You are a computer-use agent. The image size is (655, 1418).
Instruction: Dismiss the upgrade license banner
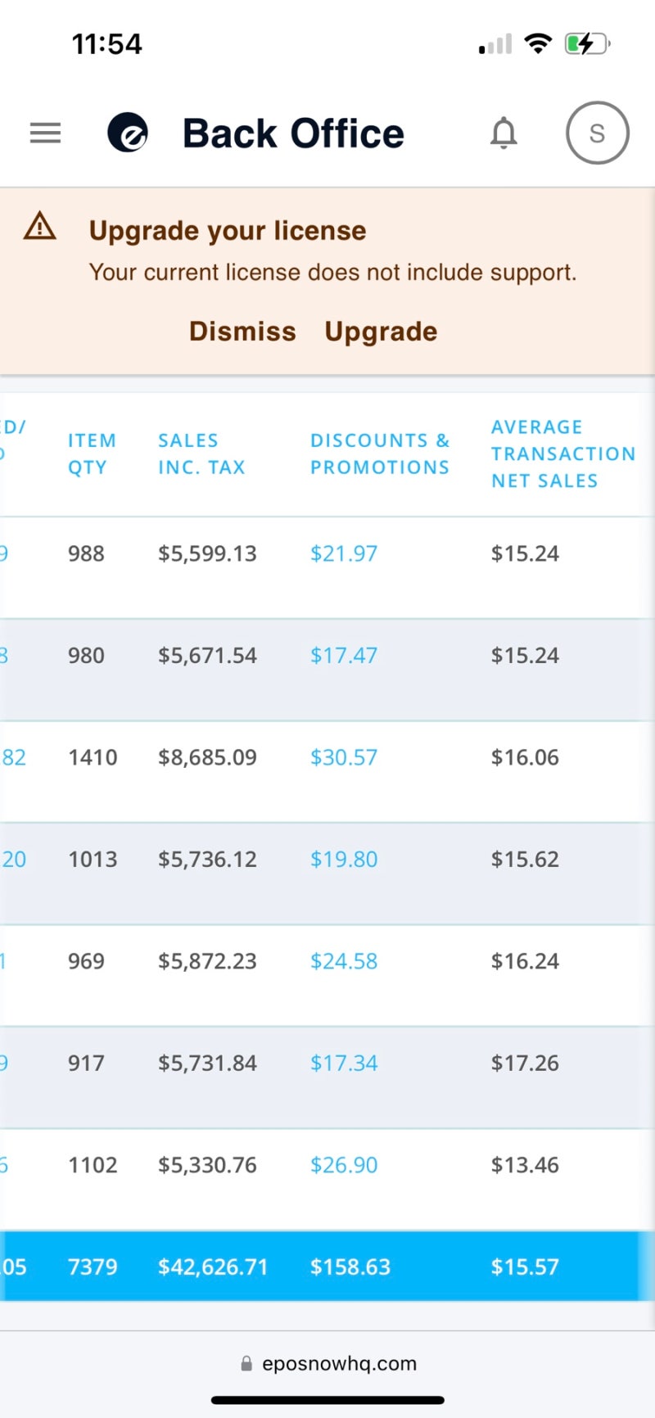(x=242, y=332)
